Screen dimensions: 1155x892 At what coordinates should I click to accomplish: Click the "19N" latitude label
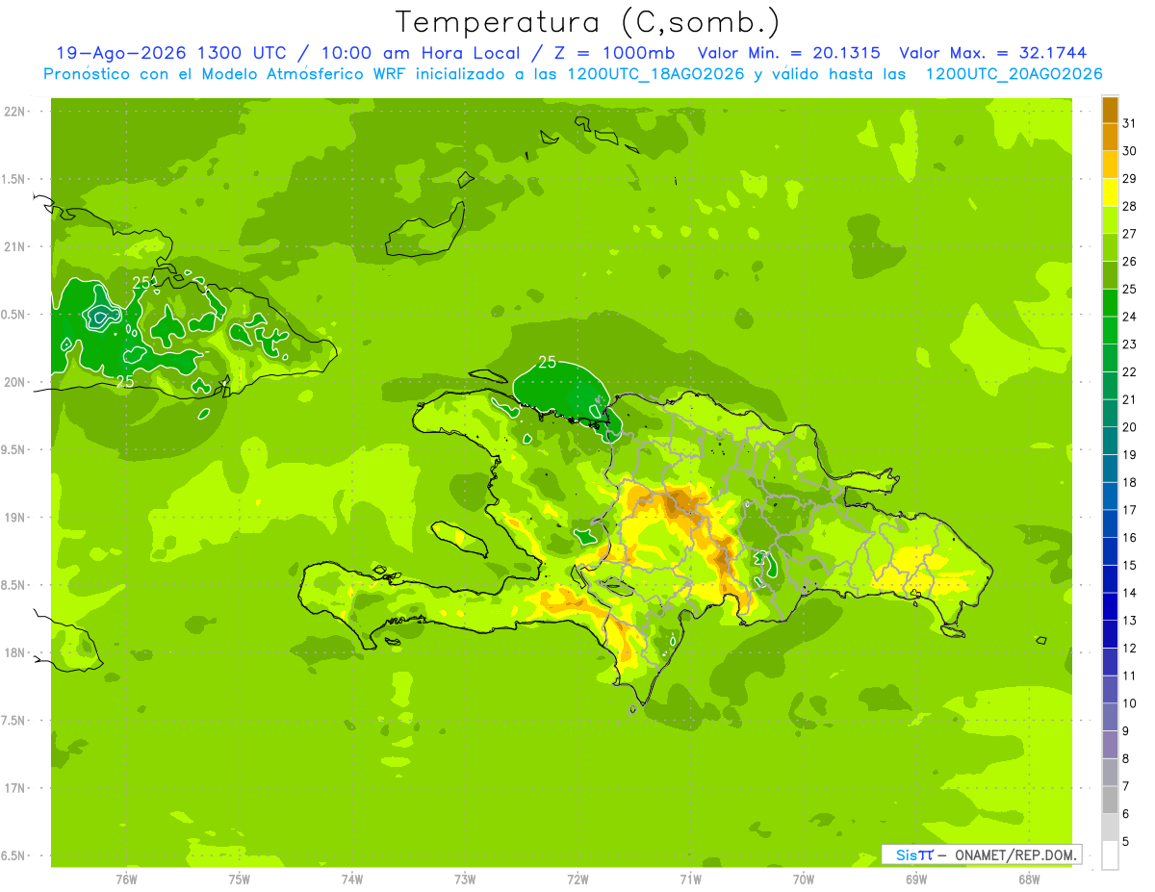coord(14,518)
